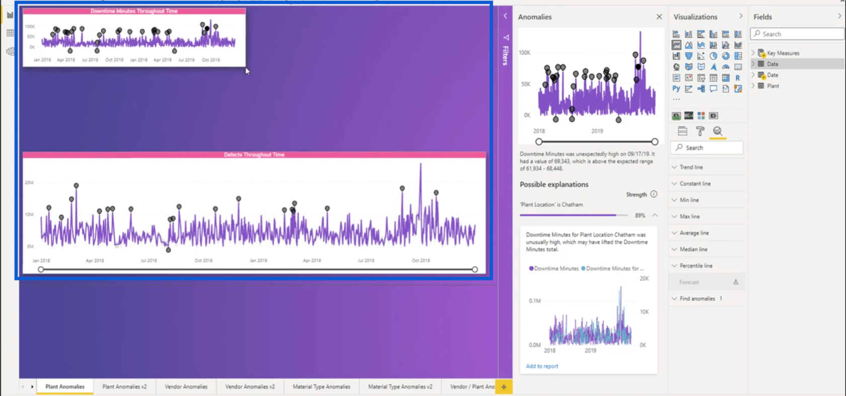The width and height of the screenshot is (846, 396).
Task: Expand the Min line section
Action: point(707,200)
